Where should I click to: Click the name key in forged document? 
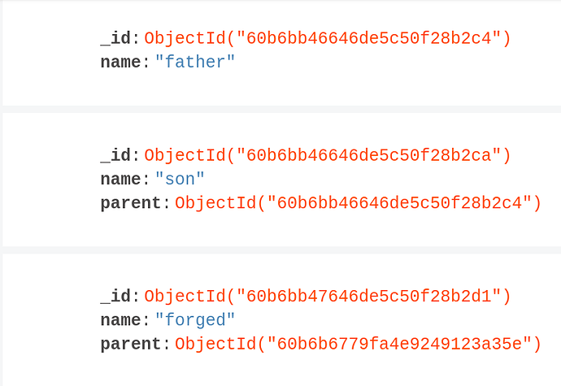[120, 320]
